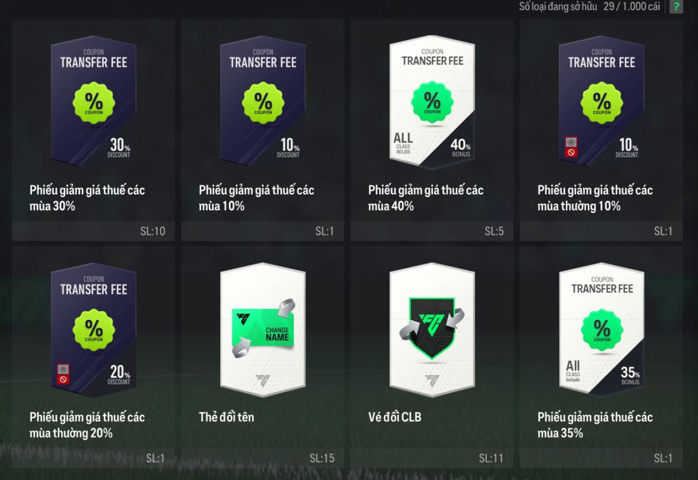Click the SL:15 quantity on name change card
Viewport: 698px width, 480px height.
pyautogui.click(x=322, y=457)
